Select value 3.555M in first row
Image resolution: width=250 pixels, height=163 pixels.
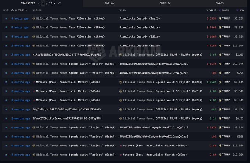211,18
